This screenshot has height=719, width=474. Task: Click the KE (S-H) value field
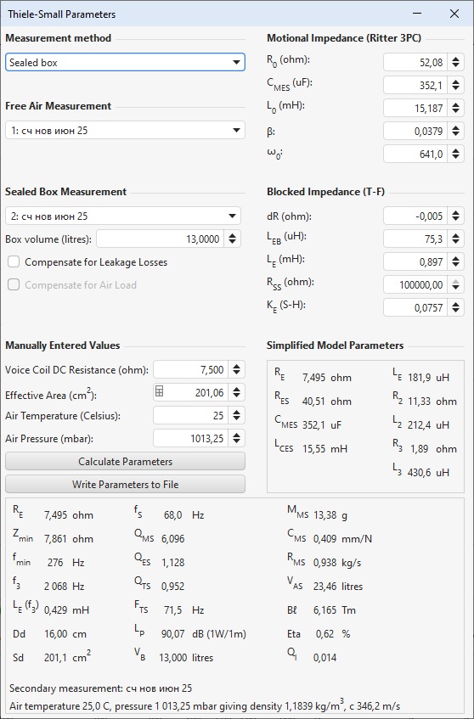coord(415,307)
